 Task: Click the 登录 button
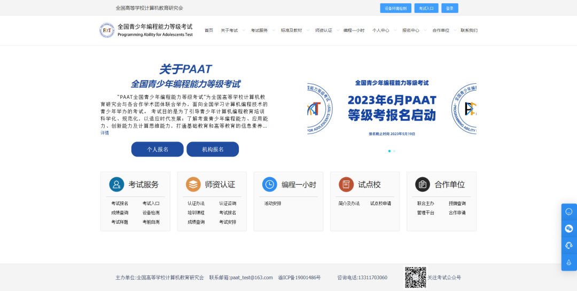450,8
